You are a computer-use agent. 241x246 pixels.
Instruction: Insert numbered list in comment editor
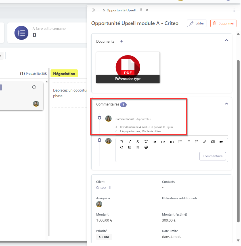pyautogui.click(x=188, y=142)
